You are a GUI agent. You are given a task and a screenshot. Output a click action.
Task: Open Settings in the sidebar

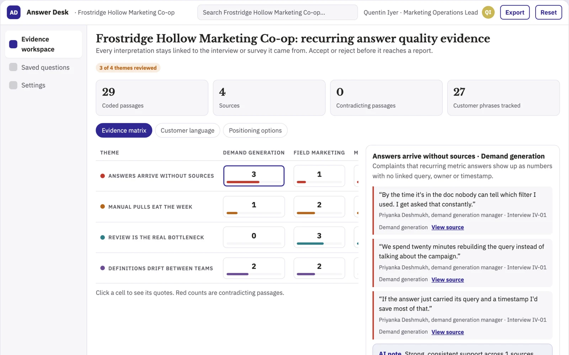[x=43, y=85]
